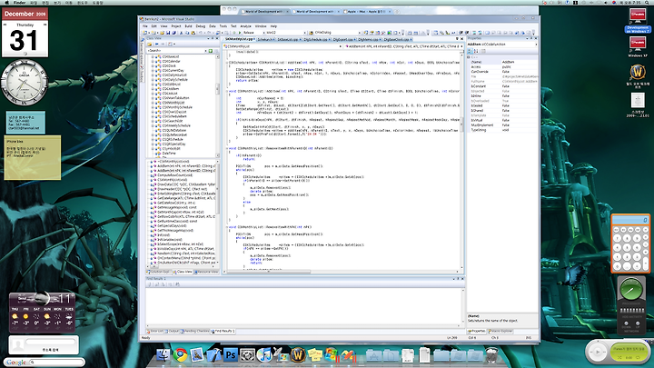Click the Google search widget field
Screen dimensions: 654x368
click(57, 363)
